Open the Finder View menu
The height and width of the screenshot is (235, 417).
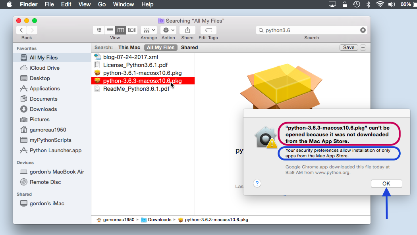point(85,4)
